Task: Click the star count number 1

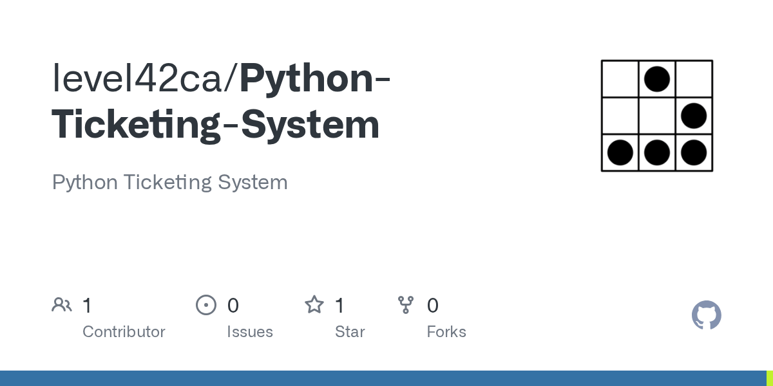Action: coord(339,306)
